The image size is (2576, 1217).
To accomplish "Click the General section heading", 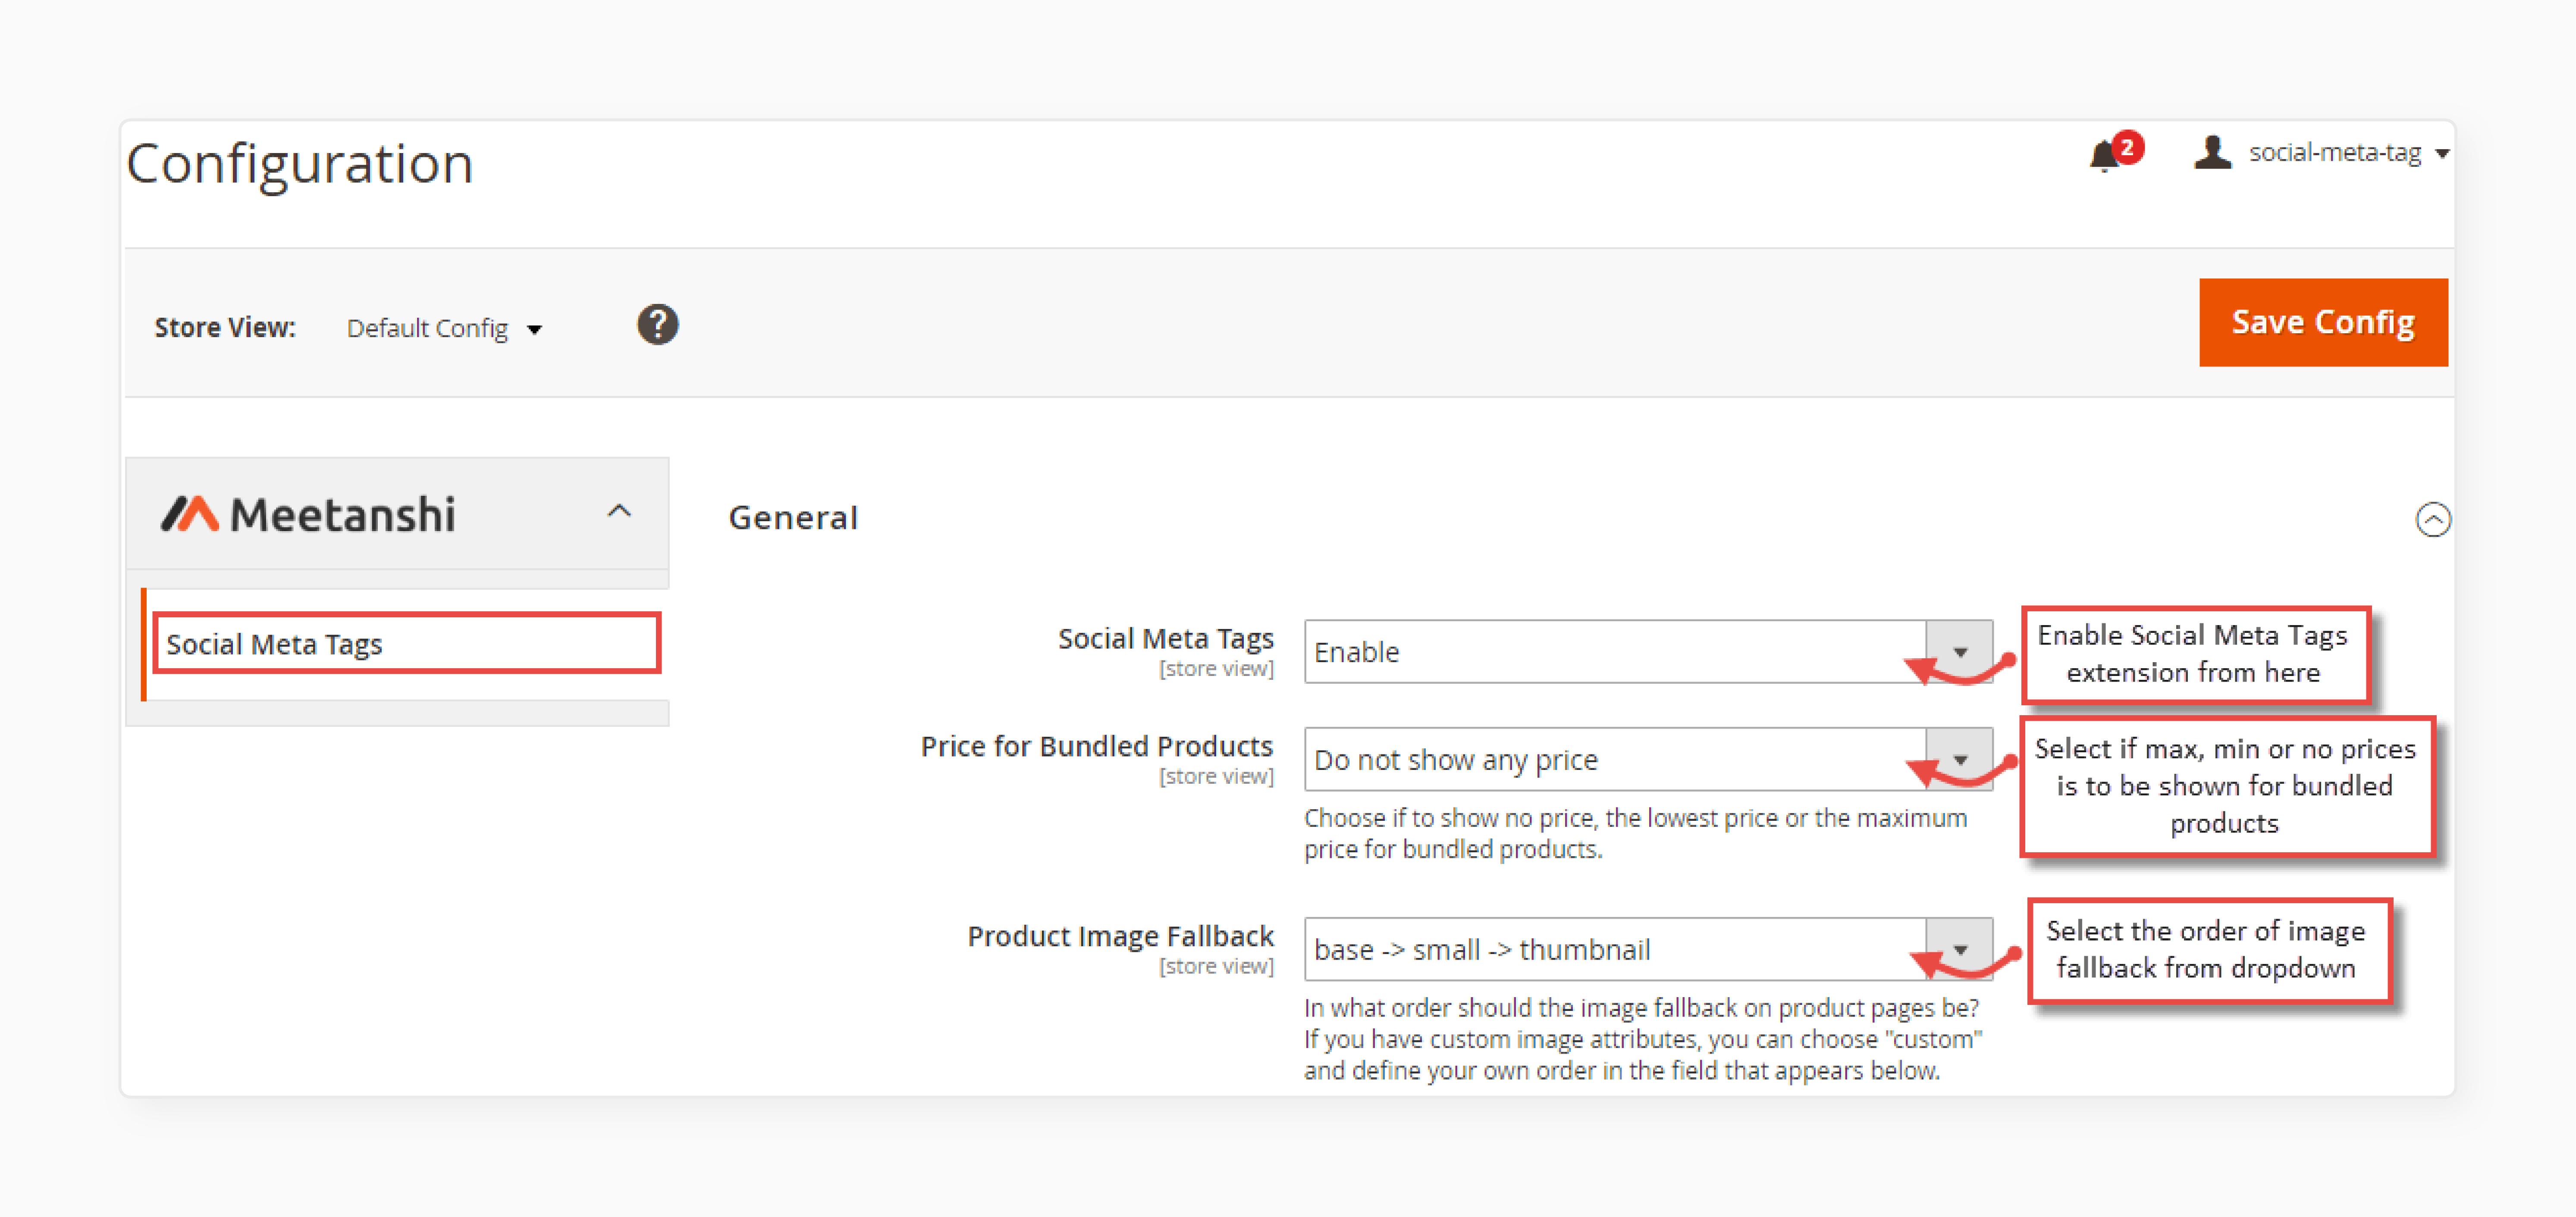I will tap(793, 518).
